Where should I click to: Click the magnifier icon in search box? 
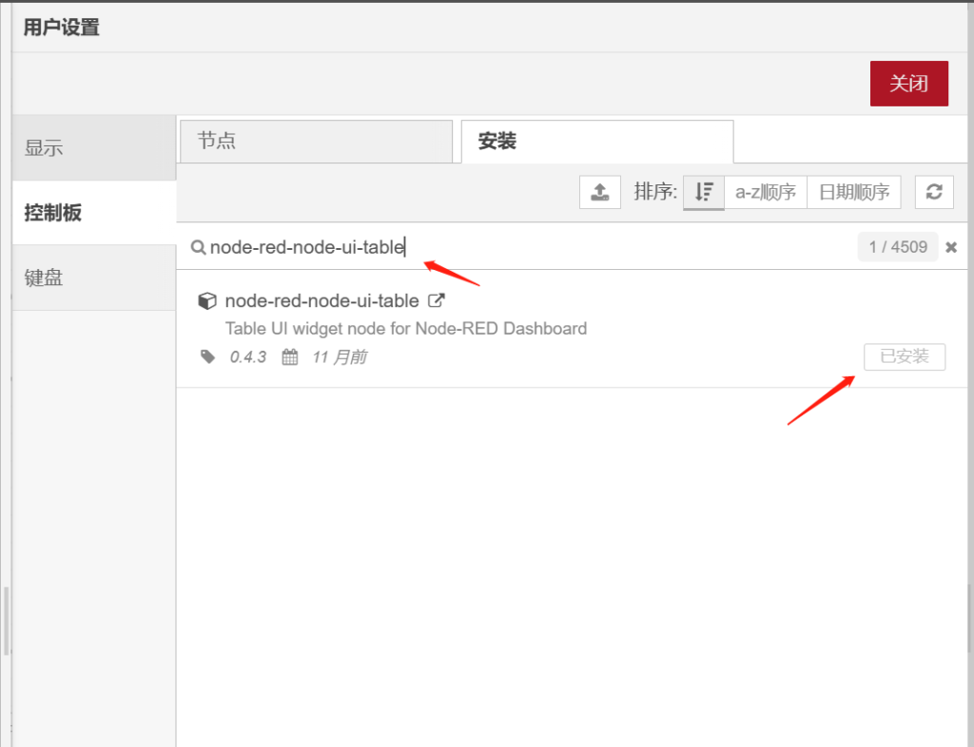coord(198,248)
